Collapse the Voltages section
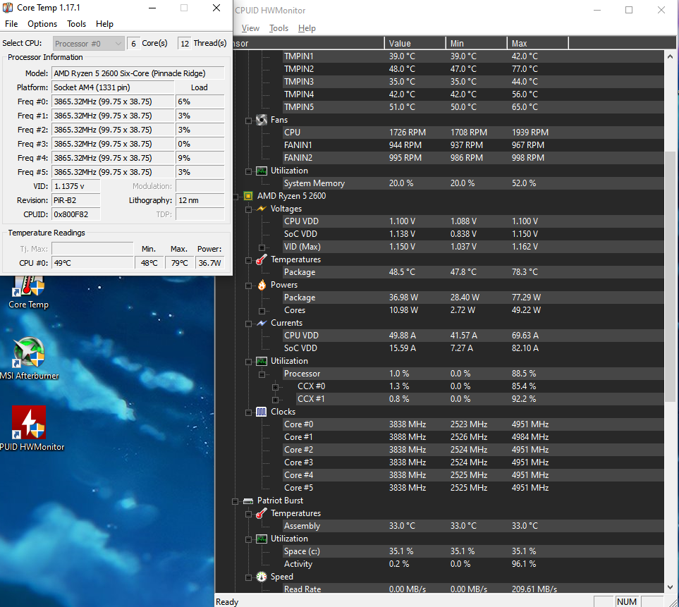 (x=249, y=209)
